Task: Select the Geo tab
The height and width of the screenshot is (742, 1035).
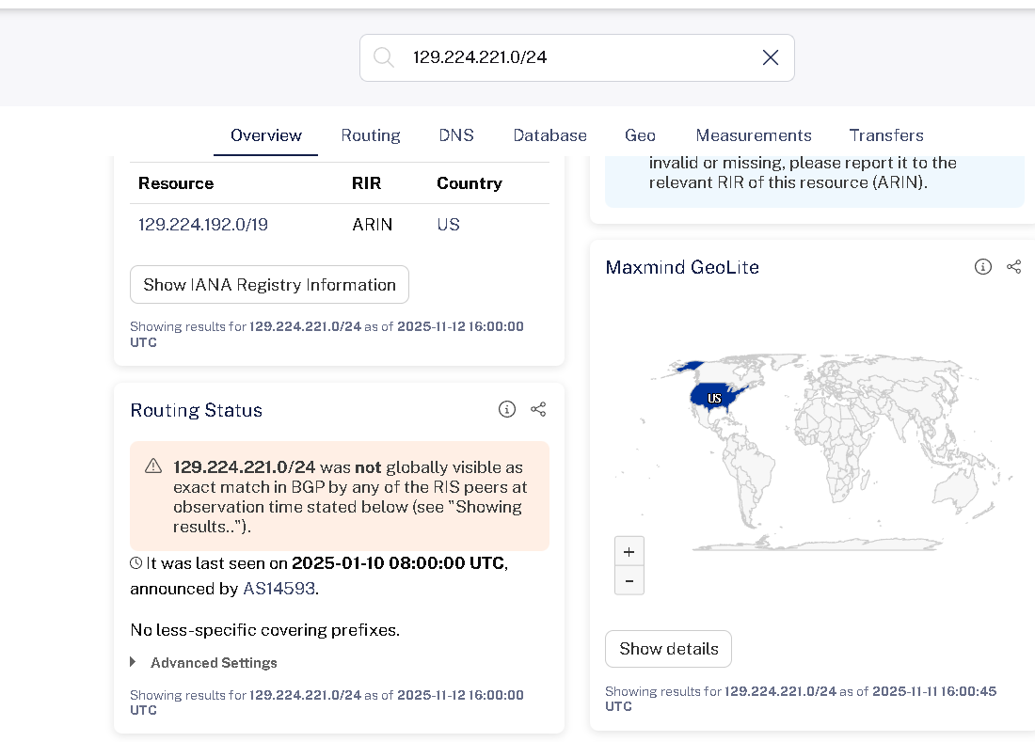Action: 640,135
